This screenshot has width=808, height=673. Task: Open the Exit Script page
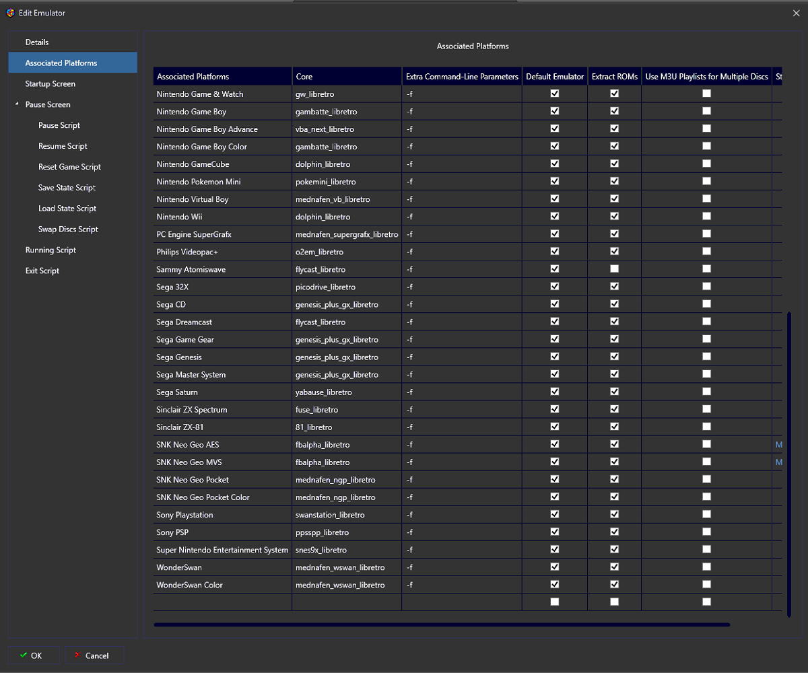click(x=42, y=271)
